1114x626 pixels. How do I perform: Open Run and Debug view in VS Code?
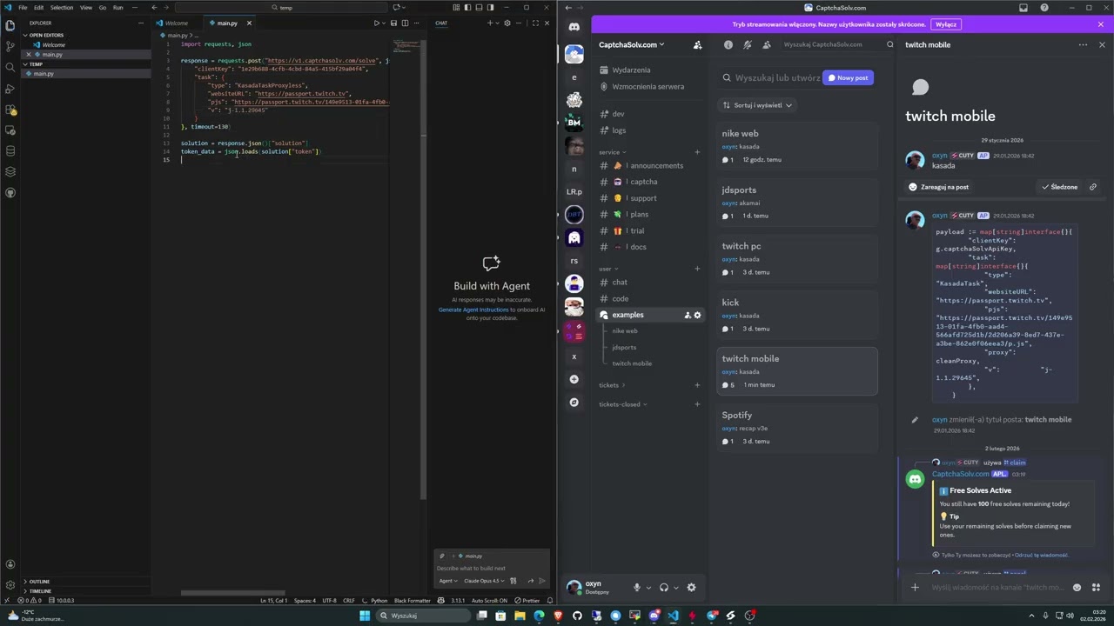[10, 89]
